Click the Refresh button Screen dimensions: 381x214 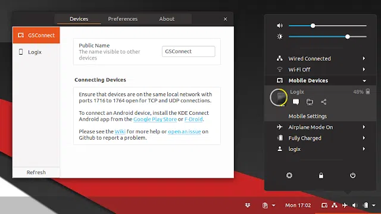(x=36, y=172)
